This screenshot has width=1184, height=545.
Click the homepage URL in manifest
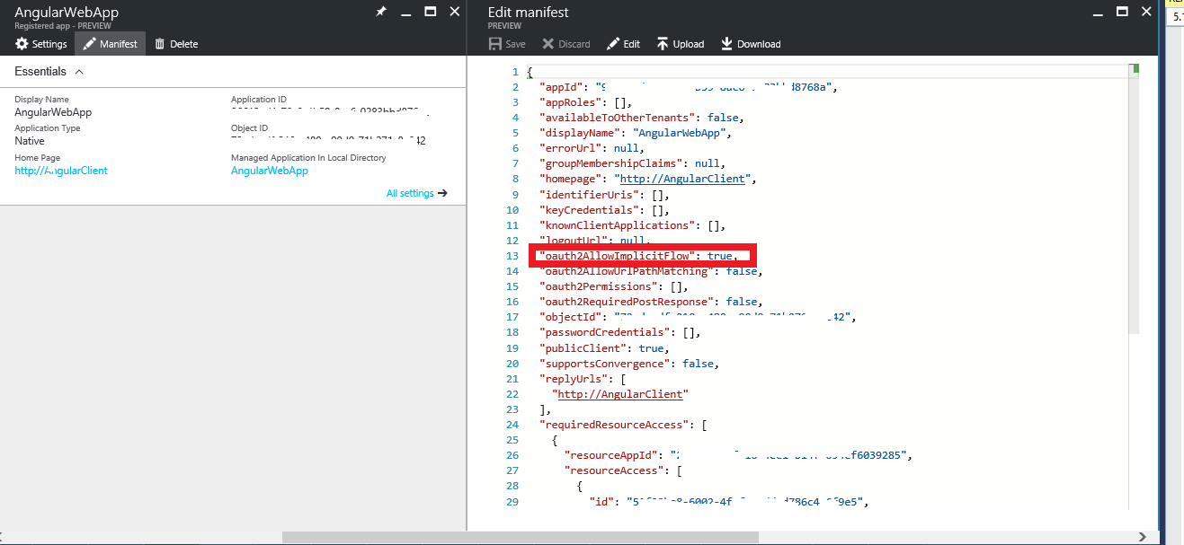tap(683, 179)
